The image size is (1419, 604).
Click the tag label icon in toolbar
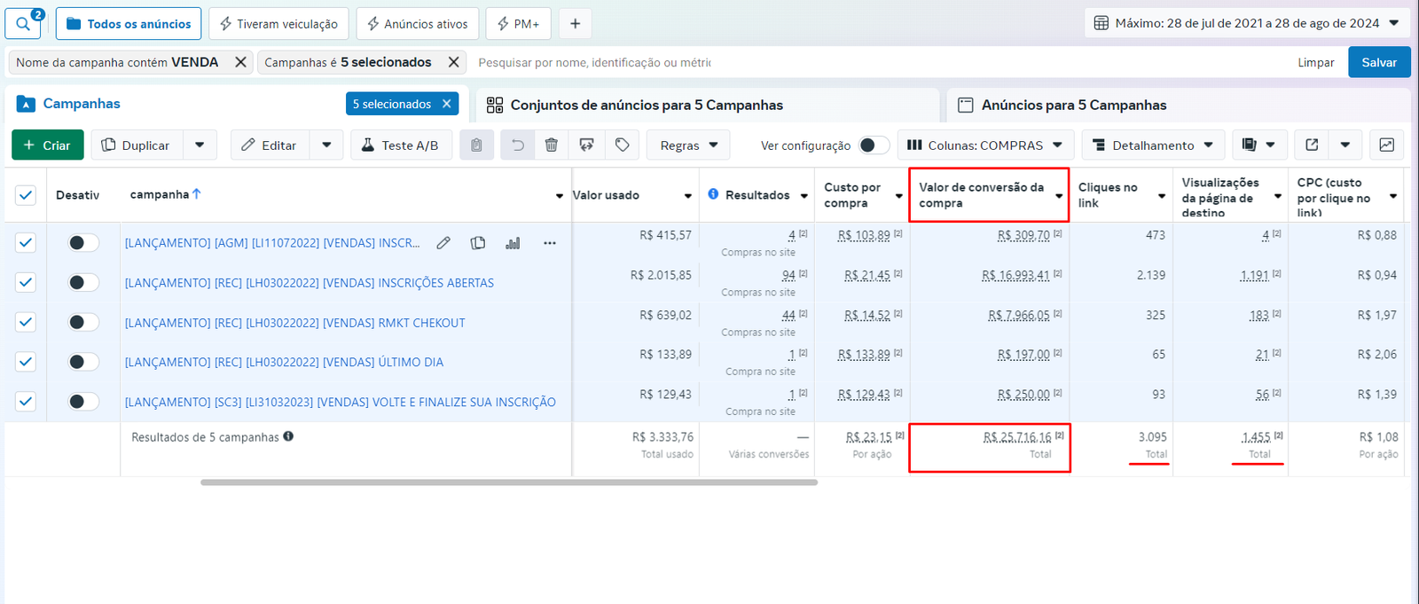[x=623, y=145]
